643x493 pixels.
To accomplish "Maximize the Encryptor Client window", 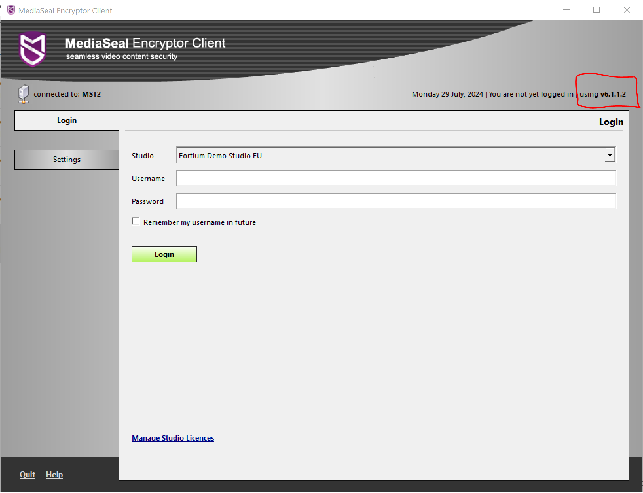I will (597, 10).
